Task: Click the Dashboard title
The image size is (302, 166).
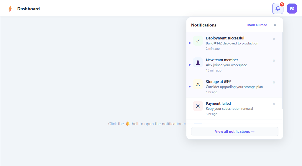Action: 29,9
